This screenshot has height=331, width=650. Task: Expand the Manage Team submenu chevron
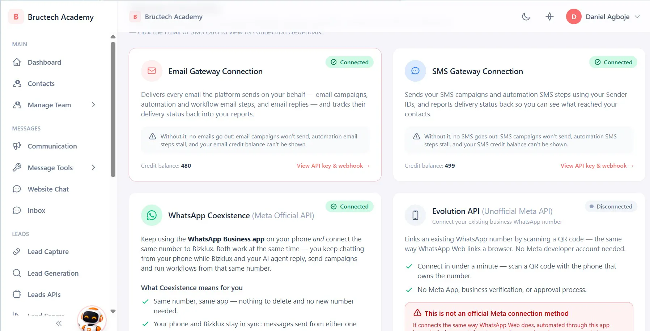pyautogui.click(x=93, y=105)
